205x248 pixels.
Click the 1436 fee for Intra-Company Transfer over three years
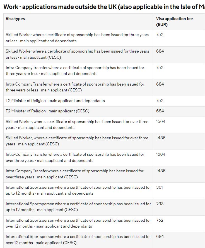tap(161, 171)
